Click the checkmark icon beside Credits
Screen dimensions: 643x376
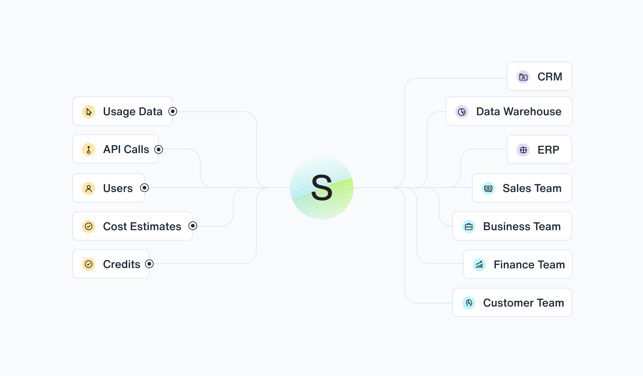[x=89, y=264]
